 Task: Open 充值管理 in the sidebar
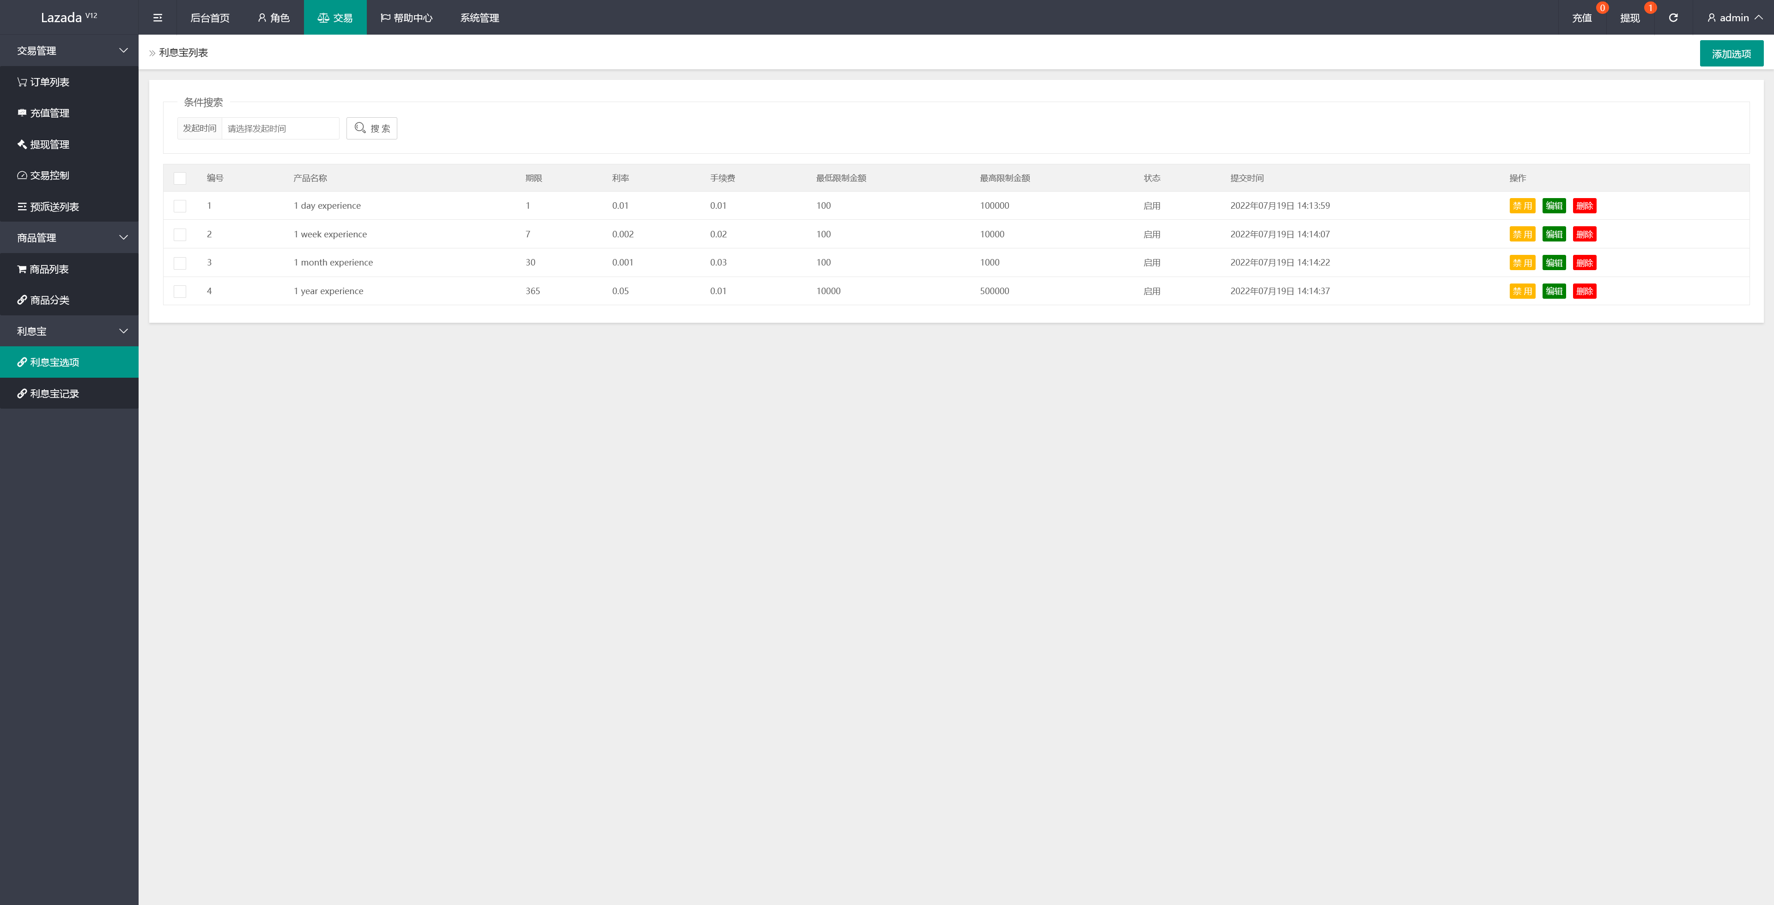click(x=43, y=113)
